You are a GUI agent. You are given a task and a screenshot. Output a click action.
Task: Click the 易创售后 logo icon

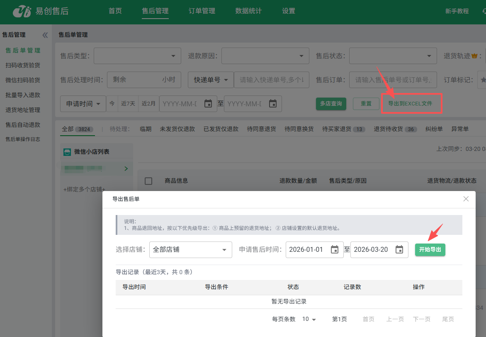[22, 11]
